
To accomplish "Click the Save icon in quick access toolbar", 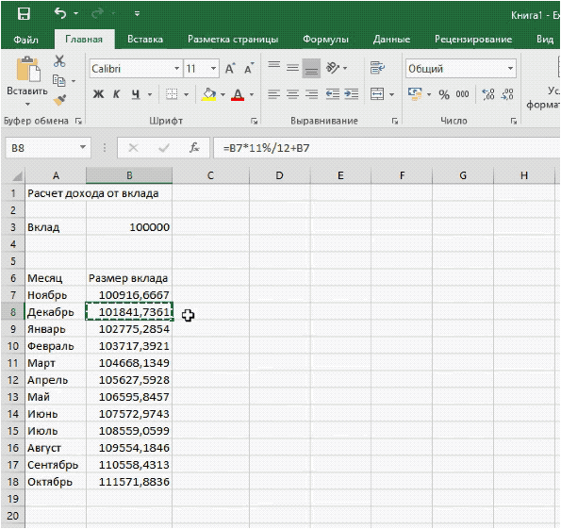I will (x=24, y=14).
